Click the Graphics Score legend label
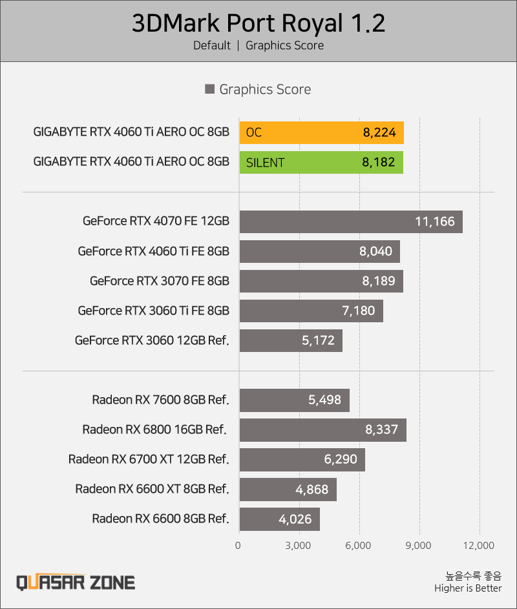The image size is (517, 609). pos(265,89)
